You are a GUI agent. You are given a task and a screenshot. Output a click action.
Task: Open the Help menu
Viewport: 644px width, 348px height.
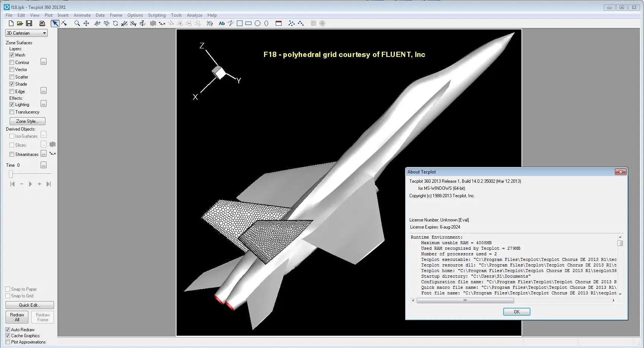(x=212, y=15)
